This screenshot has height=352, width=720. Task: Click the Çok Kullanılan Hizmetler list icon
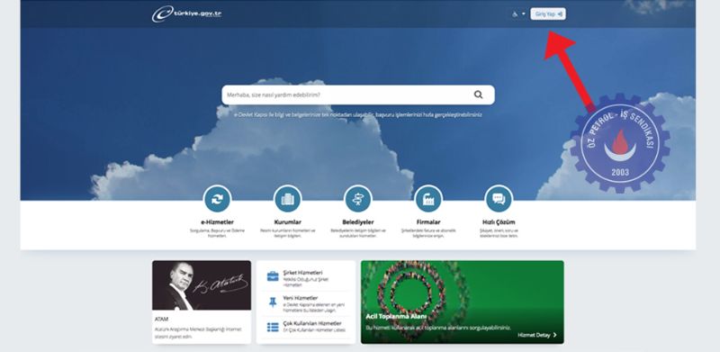point(273,327)
